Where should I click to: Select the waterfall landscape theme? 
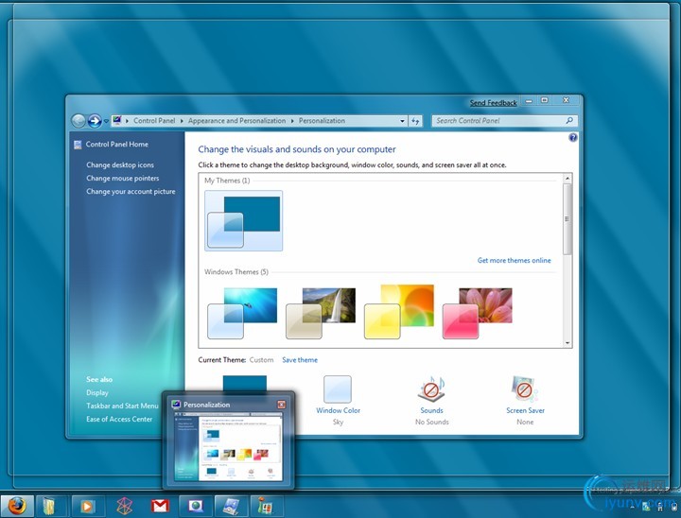[x=321, y=313]
